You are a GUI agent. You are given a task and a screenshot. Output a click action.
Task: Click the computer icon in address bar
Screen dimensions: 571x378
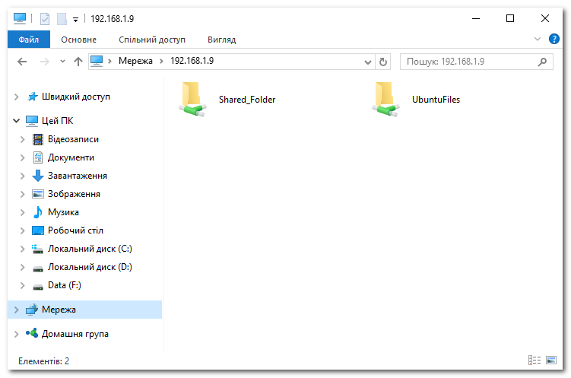click(x=97, y=61)
